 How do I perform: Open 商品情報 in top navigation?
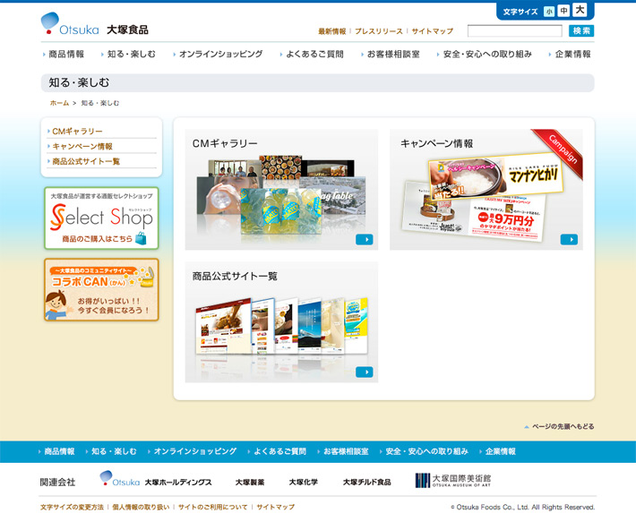click(64, 54)
